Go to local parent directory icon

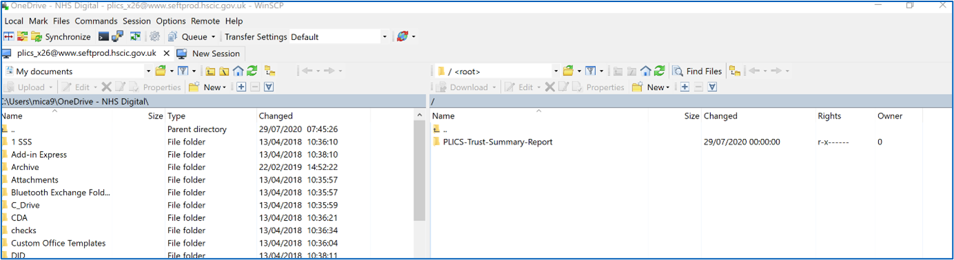211,71
